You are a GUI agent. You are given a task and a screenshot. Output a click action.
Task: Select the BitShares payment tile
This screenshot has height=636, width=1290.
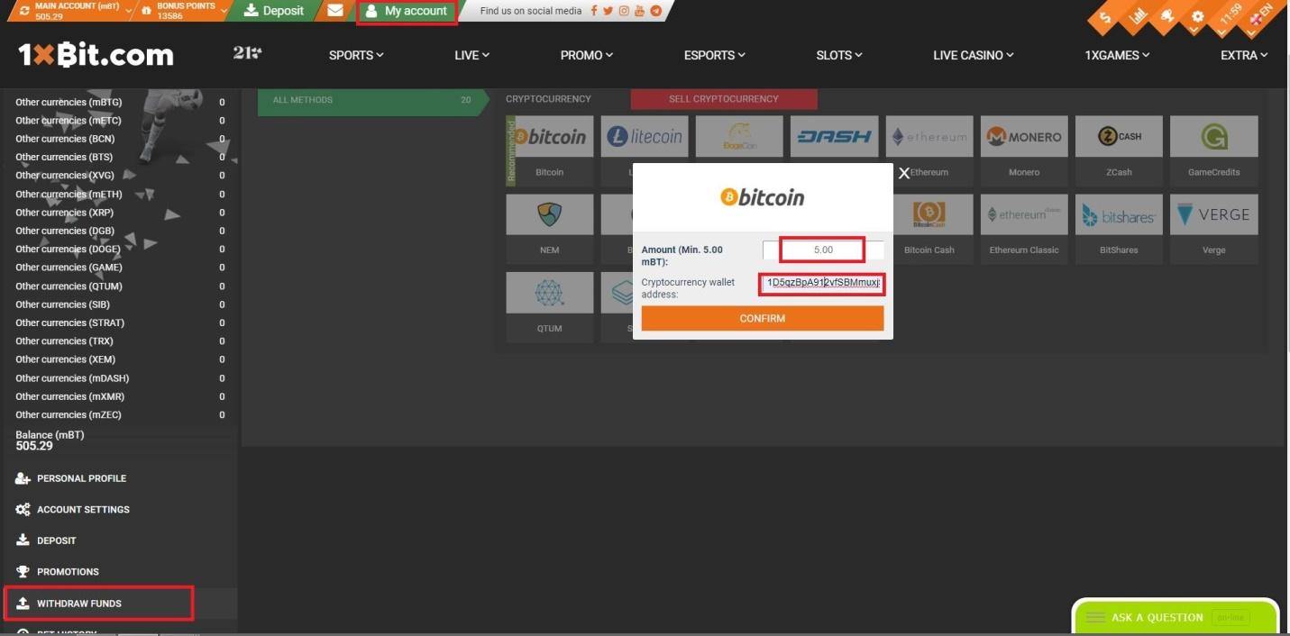tap(1119, 228)
